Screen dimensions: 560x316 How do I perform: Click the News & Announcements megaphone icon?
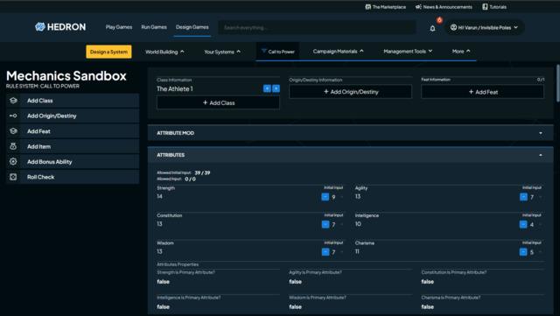pos(418,7)
